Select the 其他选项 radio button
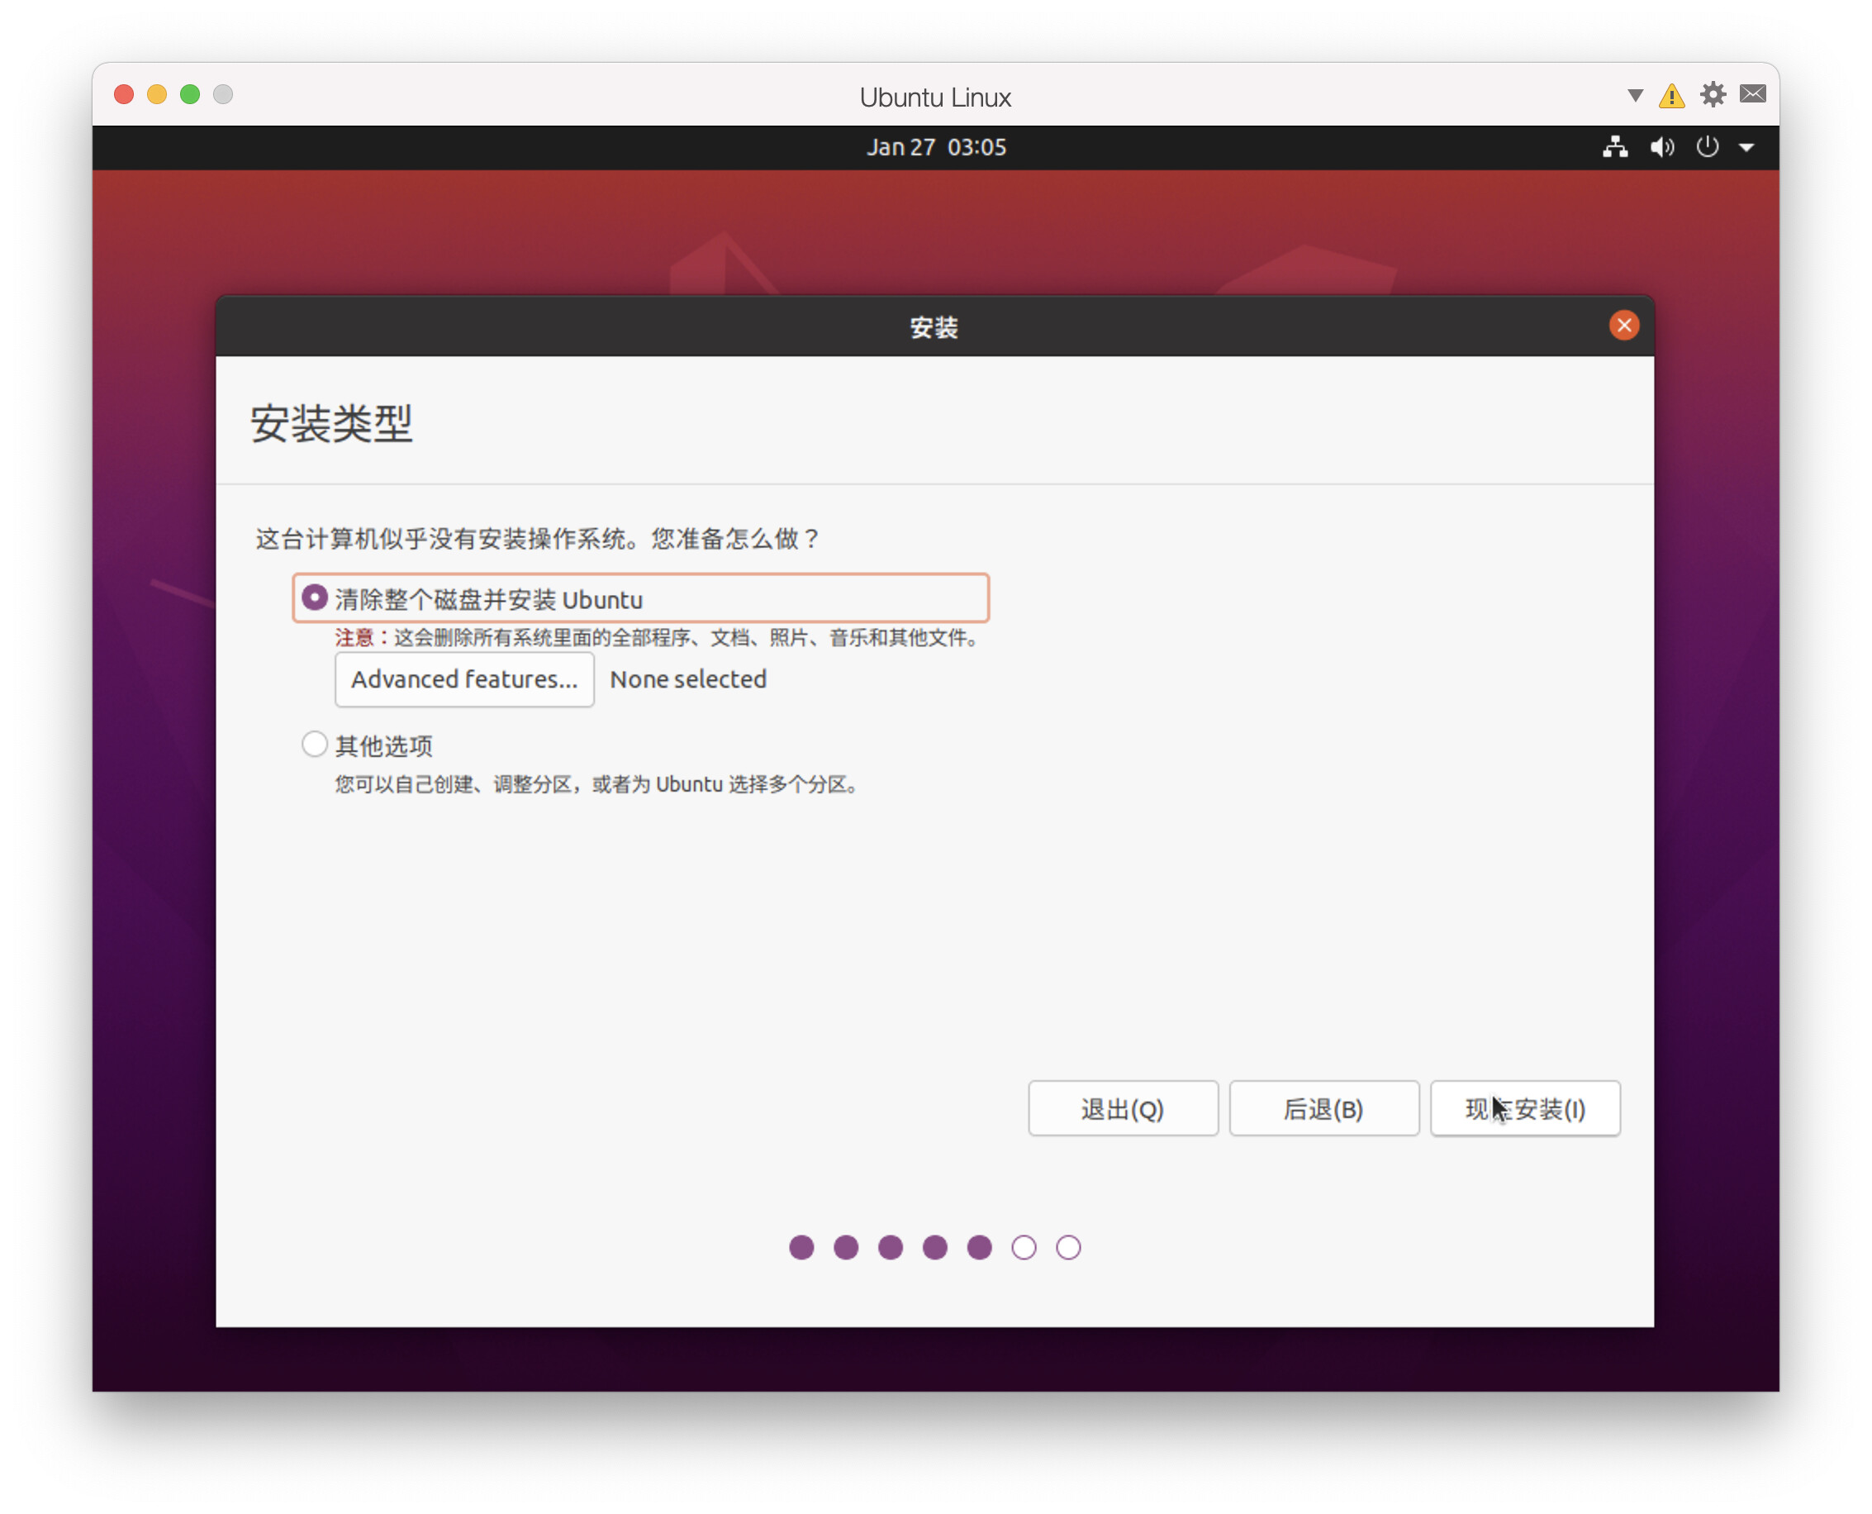The height and width of the screenshot is (1514, 1872). 314,744
